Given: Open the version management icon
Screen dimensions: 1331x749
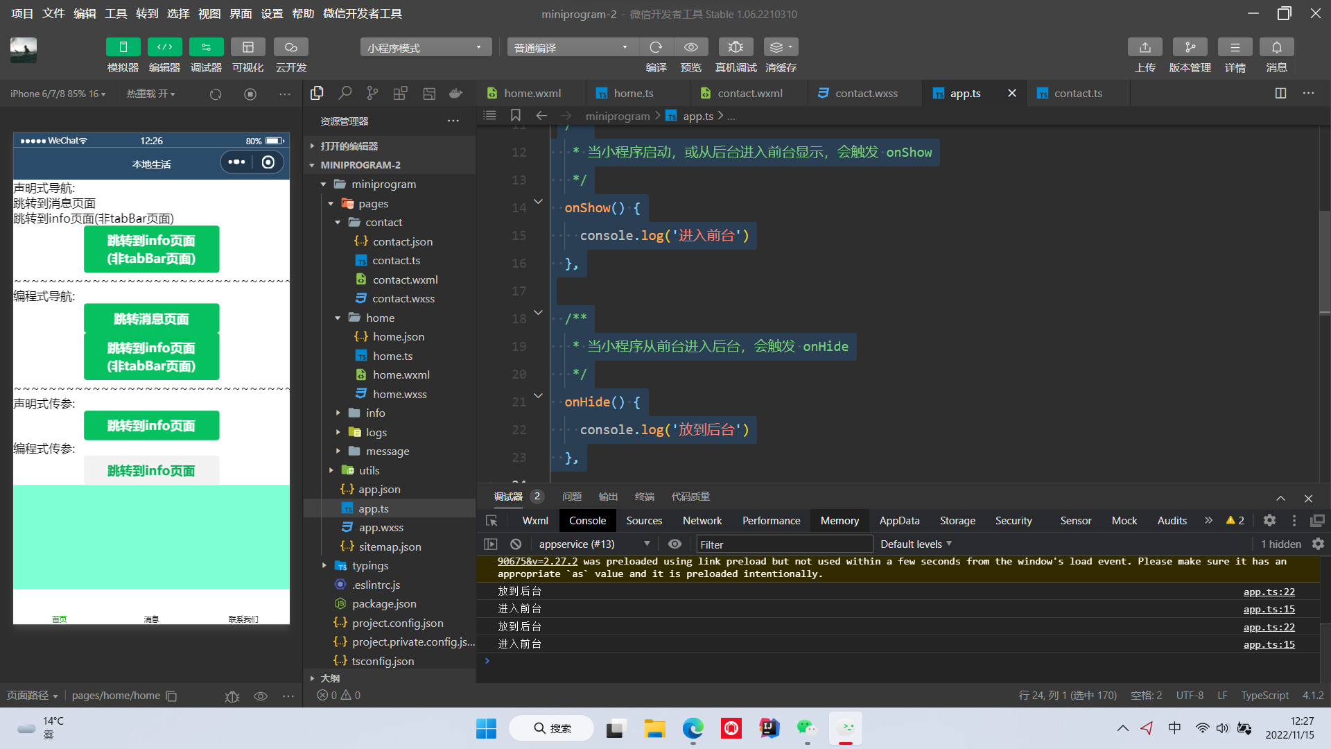Looking at the screenshot, I should (x=1190, y=47).
